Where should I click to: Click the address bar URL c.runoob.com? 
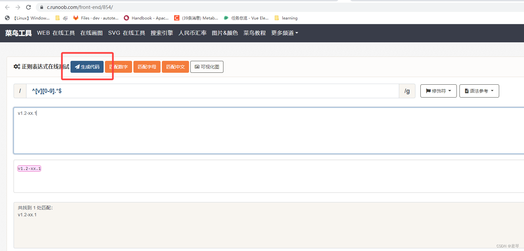pyautogui.click(x=80, y=7)
